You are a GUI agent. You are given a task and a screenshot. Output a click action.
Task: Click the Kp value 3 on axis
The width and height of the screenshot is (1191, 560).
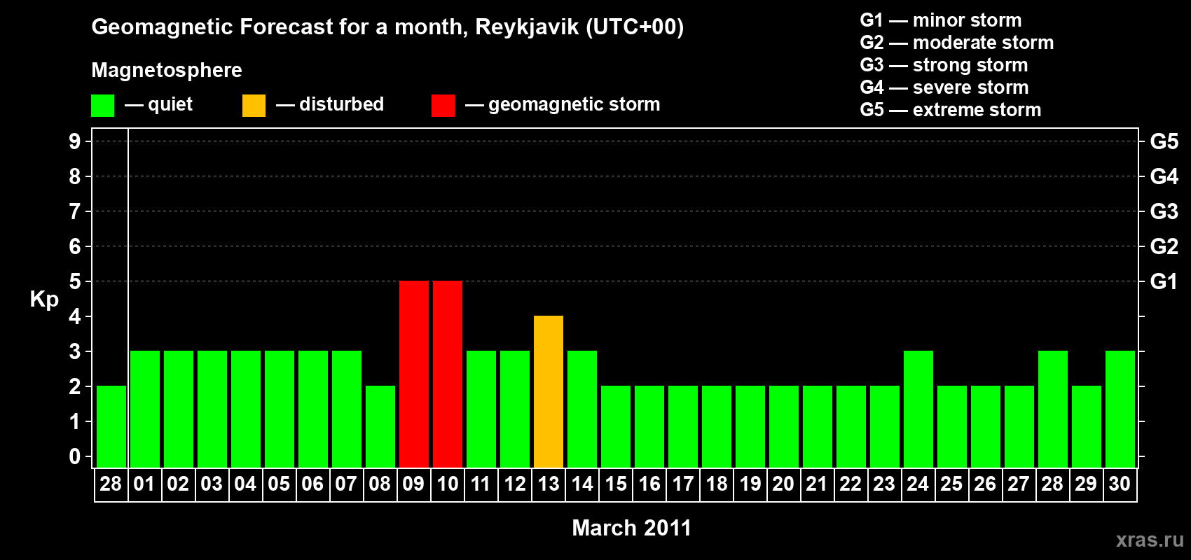tap(75, 351)
